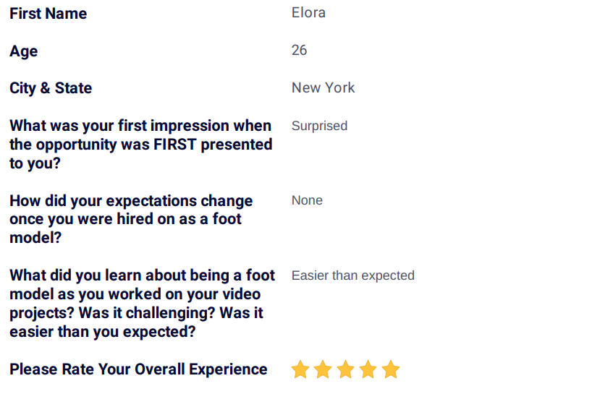Click the Age field label
The image size is (613, 394).
coord(23,51)
